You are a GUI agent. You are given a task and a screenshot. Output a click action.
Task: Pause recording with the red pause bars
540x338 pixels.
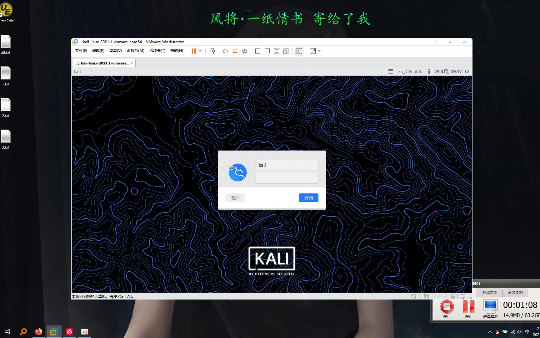click(x=468, y=307)
